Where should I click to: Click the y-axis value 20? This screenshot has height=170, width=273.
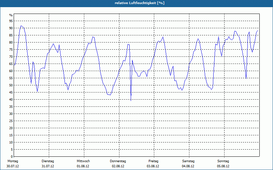11,128
